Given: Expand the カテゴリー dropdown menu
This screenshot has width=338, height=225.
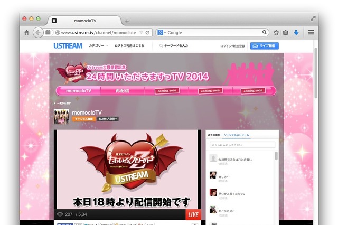Looking at the screenshot, I should pos(99,46).
